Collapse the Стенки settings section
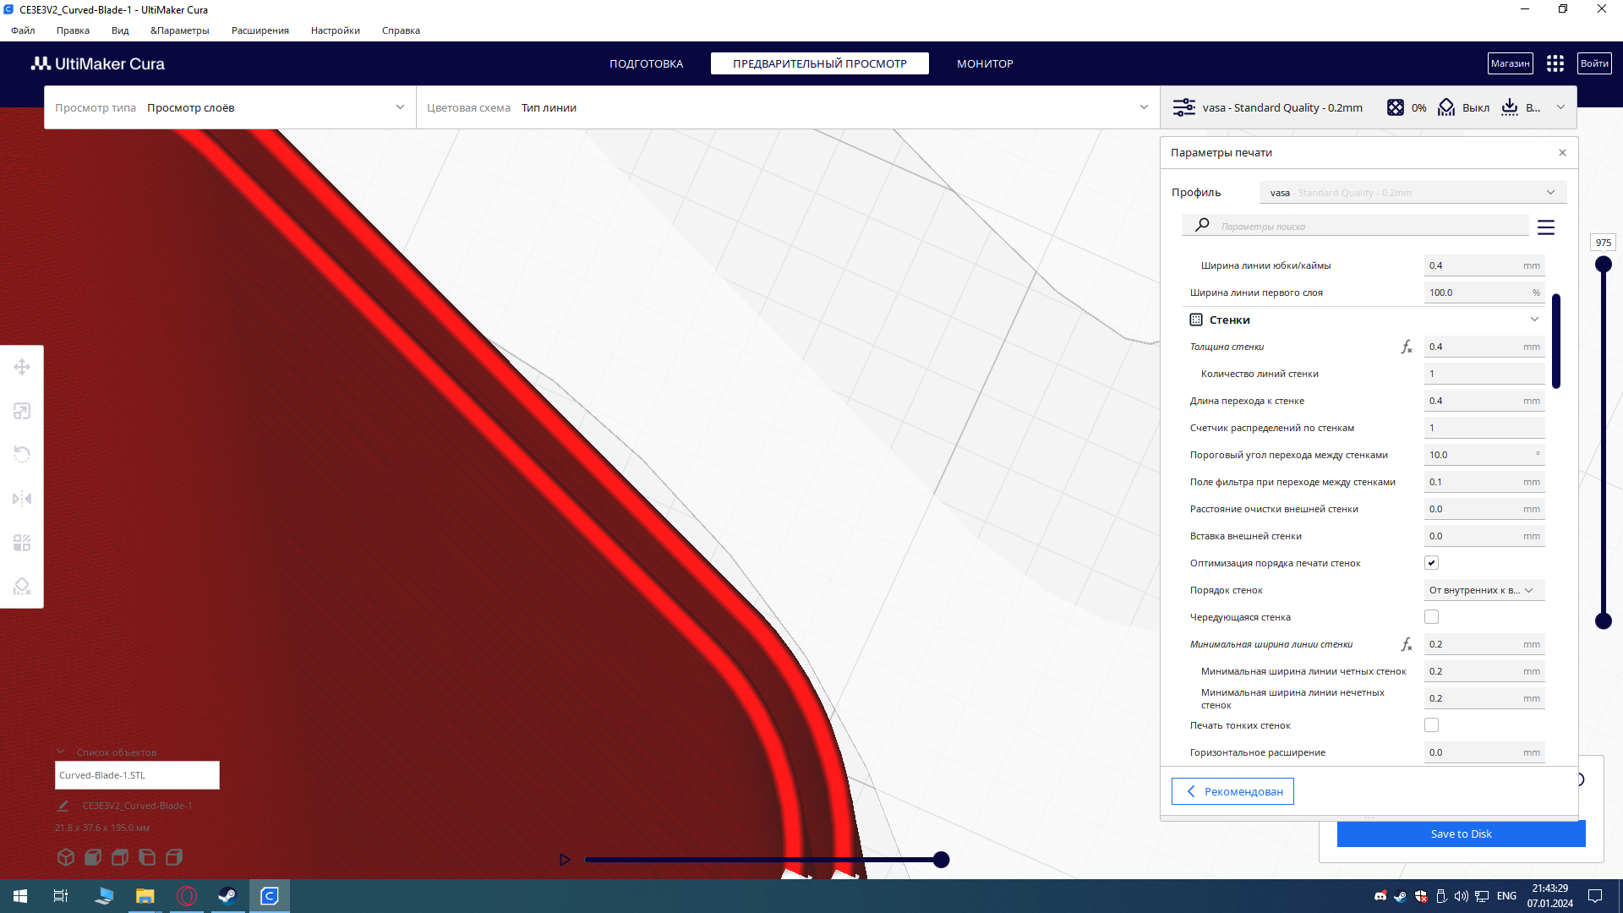The height and width of the screenshot is (913, 1623). (1533, 320)
